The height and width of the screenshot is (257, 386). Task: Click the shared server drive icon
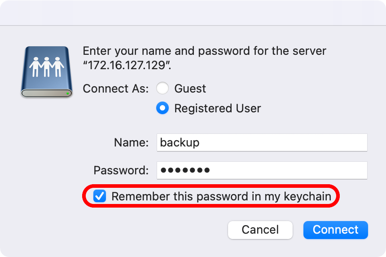[47, 71]
